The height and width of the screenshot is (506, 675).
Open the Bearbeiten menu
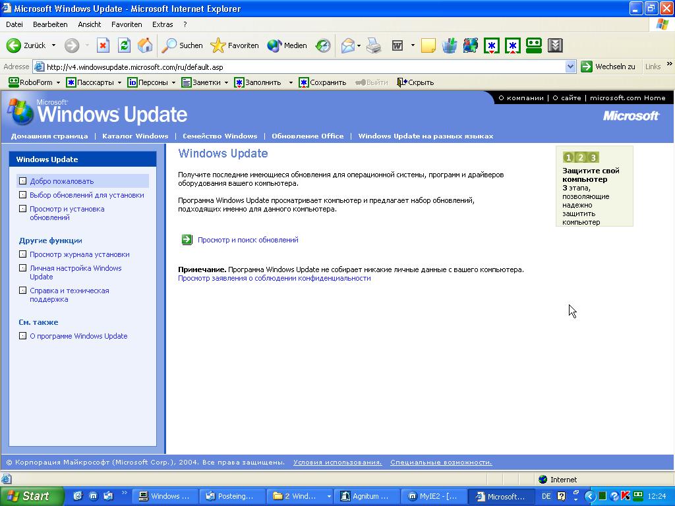[50, 24]
